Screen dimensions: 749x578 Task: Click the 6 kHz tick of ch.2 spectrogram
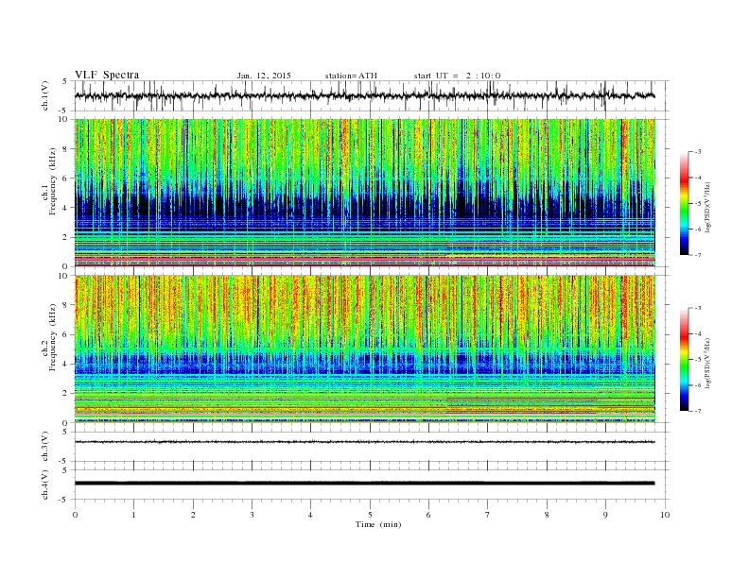pyautogui.click(x=66, y=334)
